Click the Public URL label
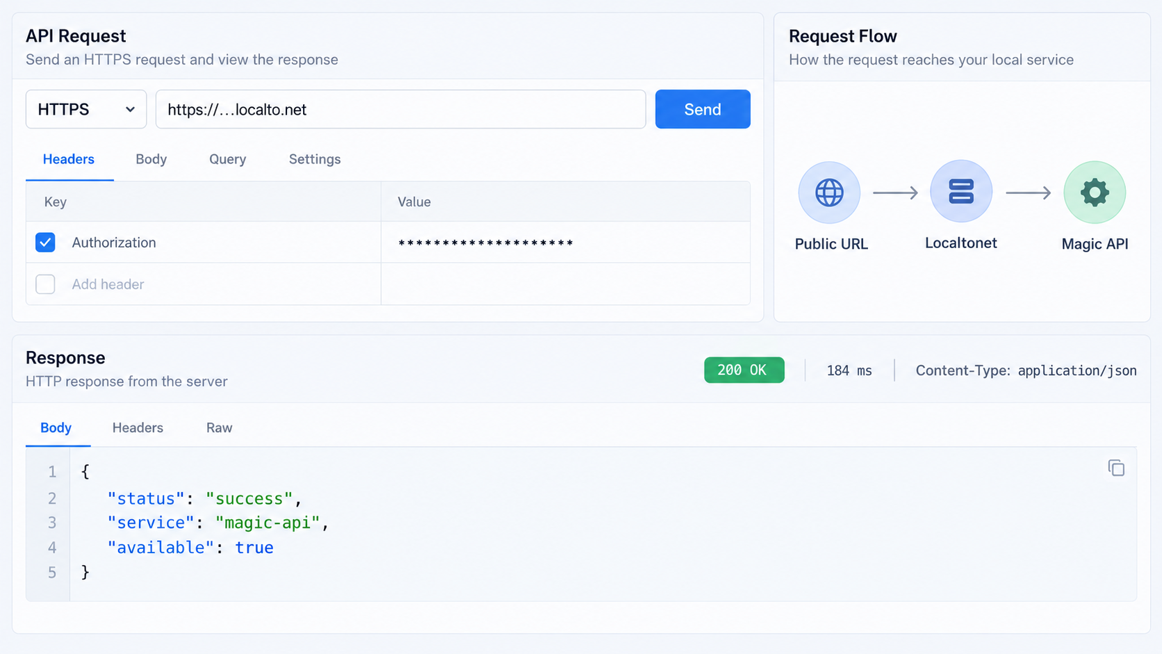This screenshot has width=1162, height=654. [831, 244]
